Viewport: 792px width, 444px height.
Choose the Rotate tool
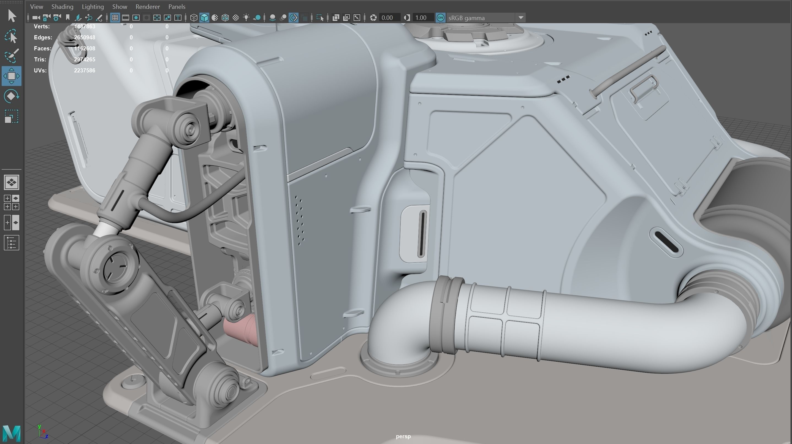12,96
